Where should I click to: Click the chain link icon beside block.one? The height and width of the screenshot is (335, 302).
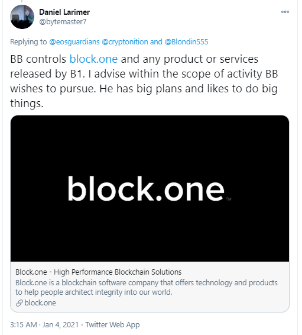19,303
